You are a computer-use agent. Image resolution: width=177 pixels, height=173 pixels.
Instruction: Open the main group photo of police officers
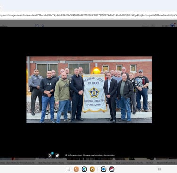point(89,90)
